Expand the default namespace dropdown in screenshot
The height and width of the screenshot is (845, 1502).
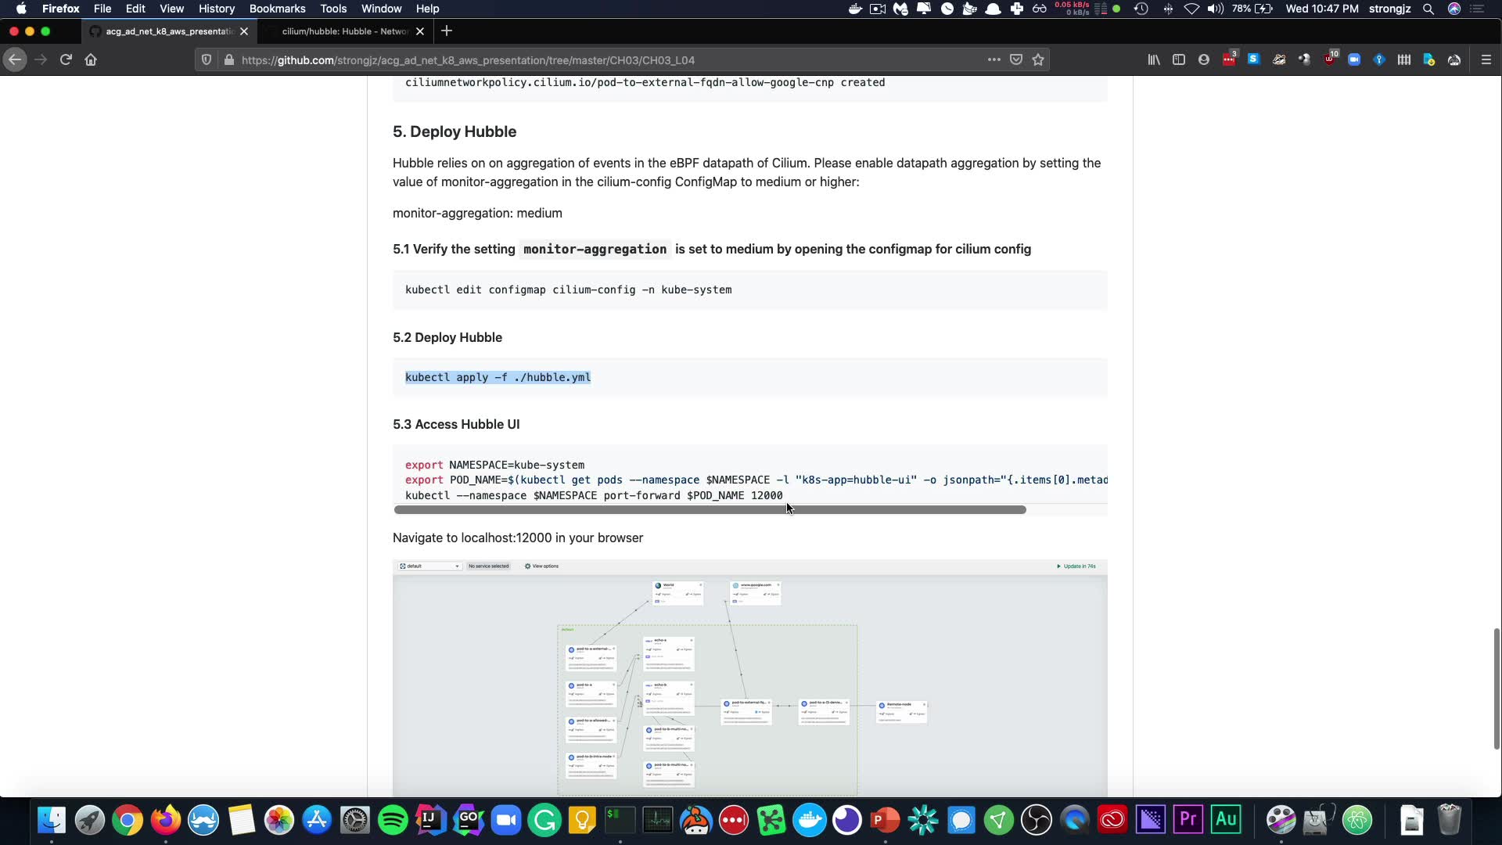point(429,566)
